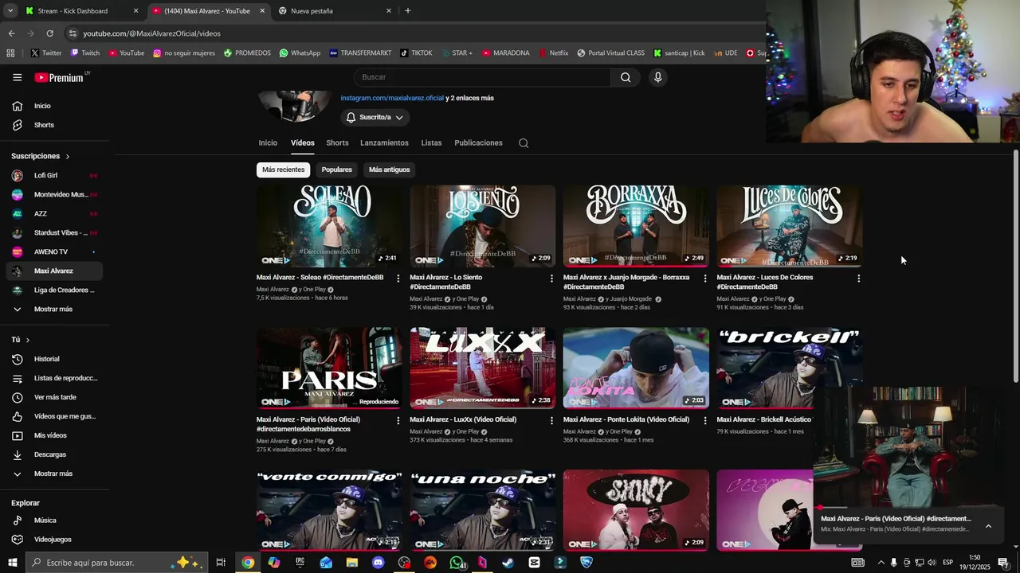Open Windows Start menu
This screenshot has width=1020, height=573.
12,563
